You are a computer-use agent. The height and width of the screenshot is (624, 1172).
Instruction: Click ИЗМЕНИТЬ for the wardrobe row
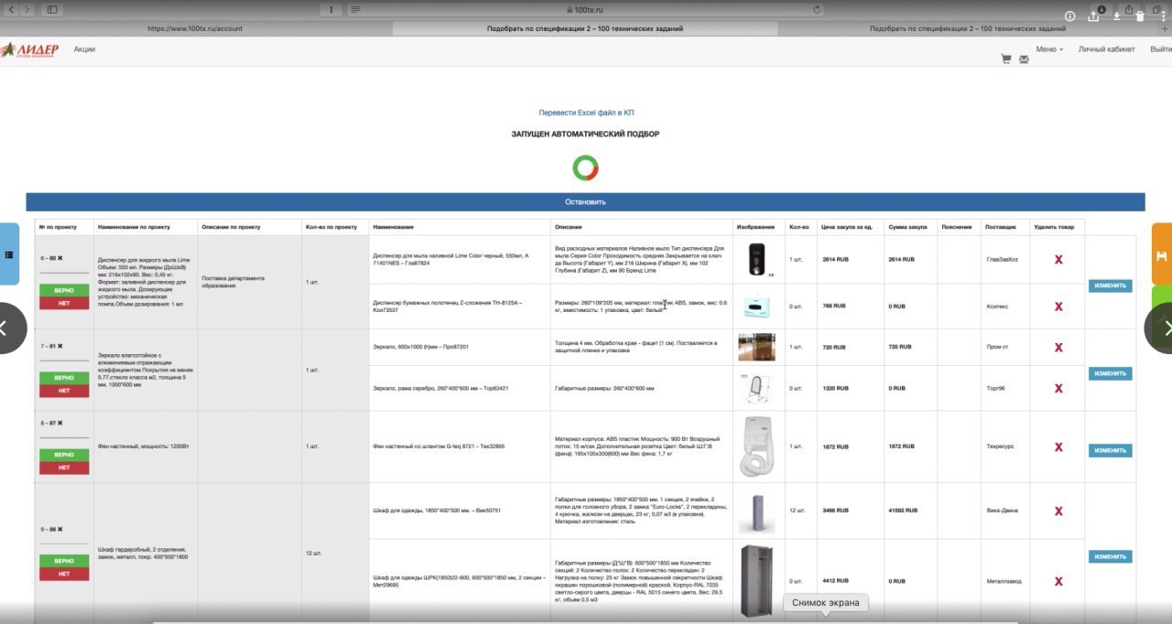(x=1110, y=556)
